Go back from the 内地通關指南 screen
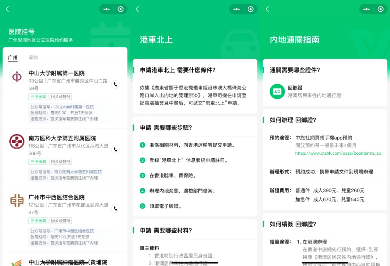 (267, 9)
